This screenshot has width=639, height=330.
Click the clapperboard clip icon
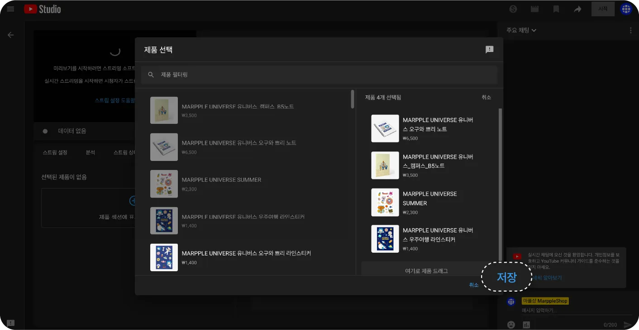click(534, 9)
